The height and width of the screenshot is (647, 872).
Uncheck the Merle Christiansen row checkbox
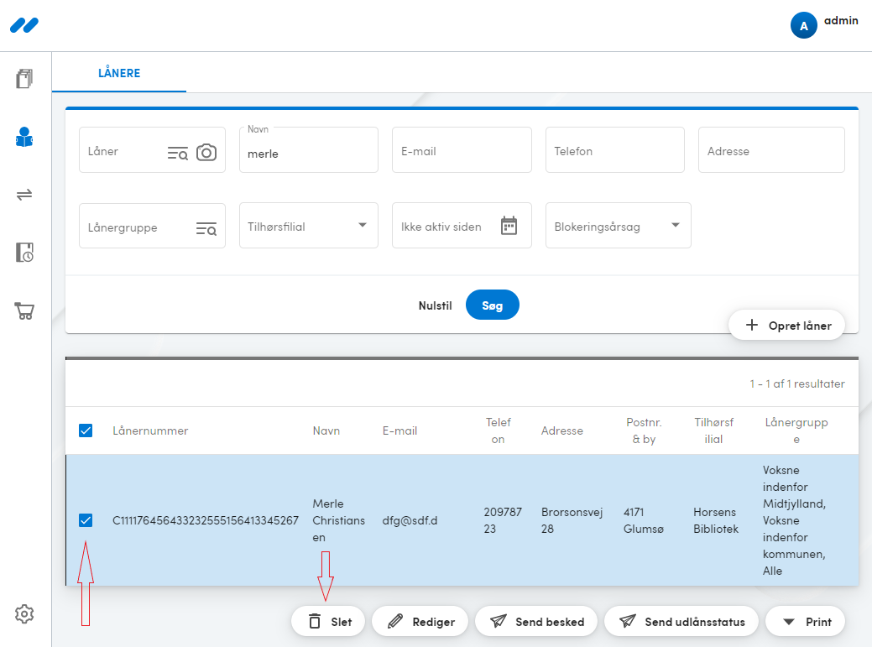[86, 520]
